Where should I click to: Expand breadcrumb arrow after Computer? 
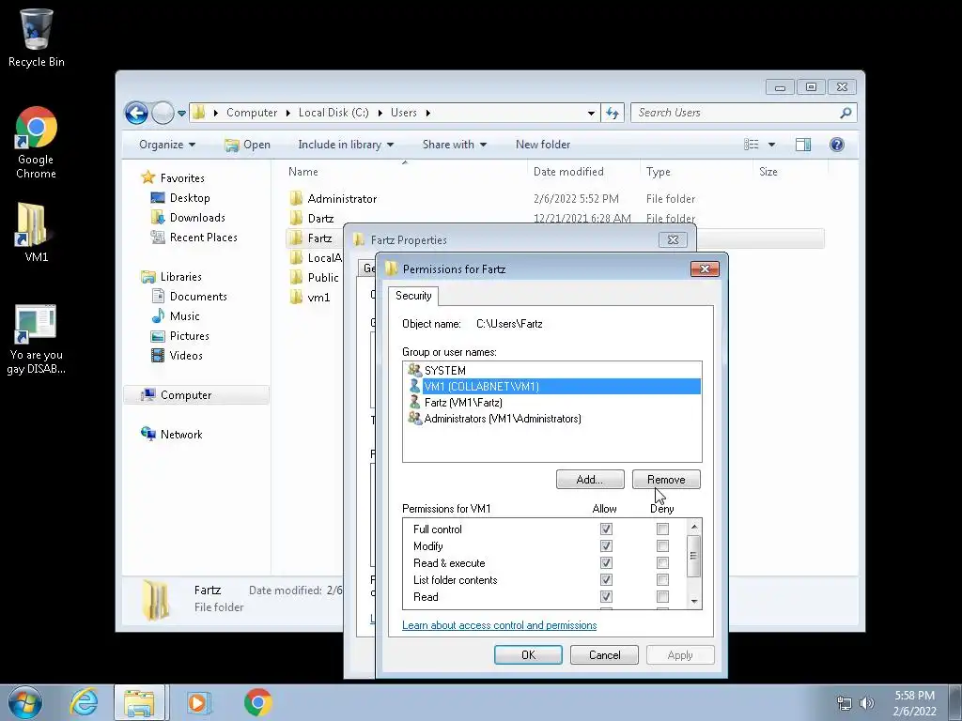pyautogui.click(x=287, y=113)
